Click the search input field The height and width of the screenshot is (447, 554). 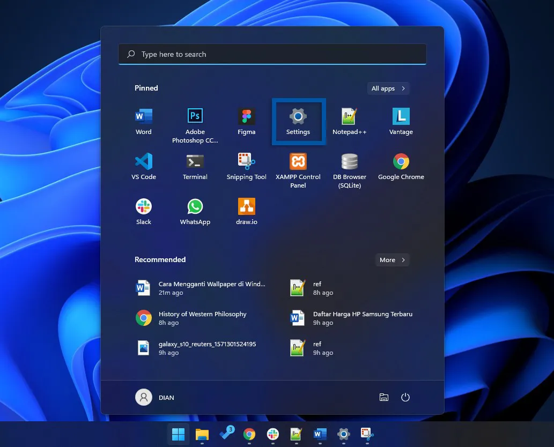(x=272, y=54)
